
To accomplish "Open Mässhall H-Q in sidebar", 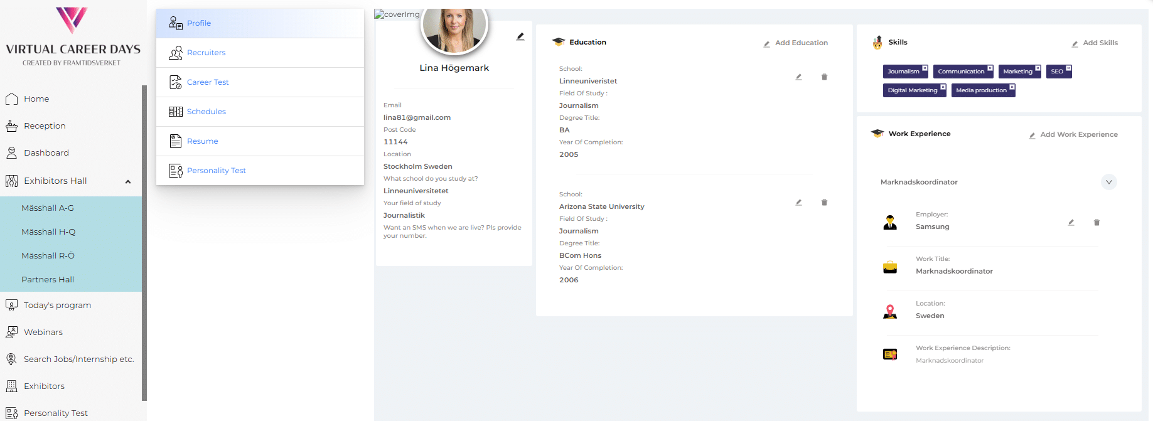I will [x=48, y=232].
